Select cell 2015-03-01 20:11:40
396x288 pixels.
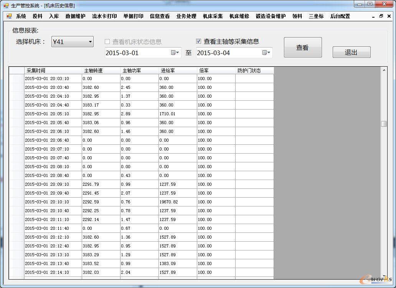coord(53,229)
